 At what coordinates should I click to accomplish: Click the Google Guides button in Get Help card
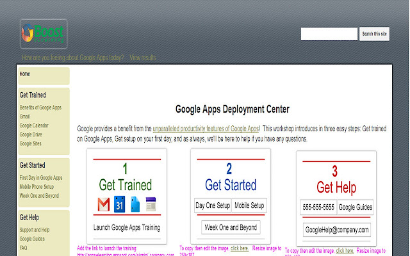point(356,207)
